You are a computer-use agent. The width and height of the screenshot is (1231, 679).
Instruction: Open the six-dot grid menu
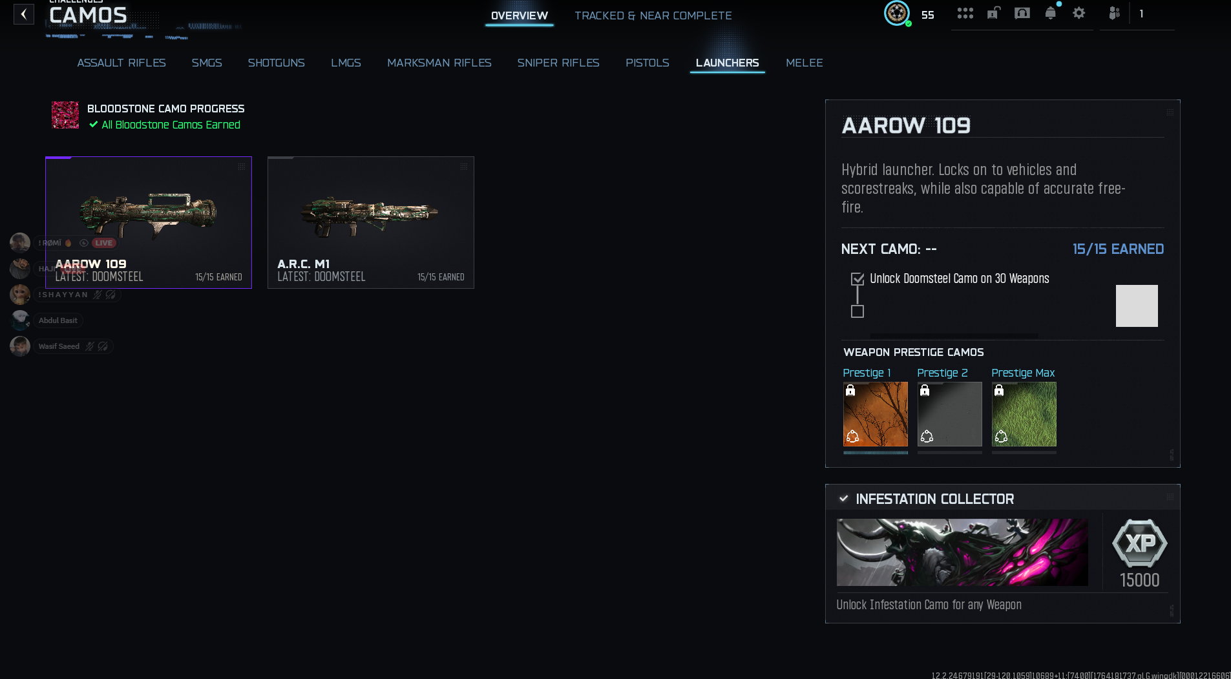965,14
